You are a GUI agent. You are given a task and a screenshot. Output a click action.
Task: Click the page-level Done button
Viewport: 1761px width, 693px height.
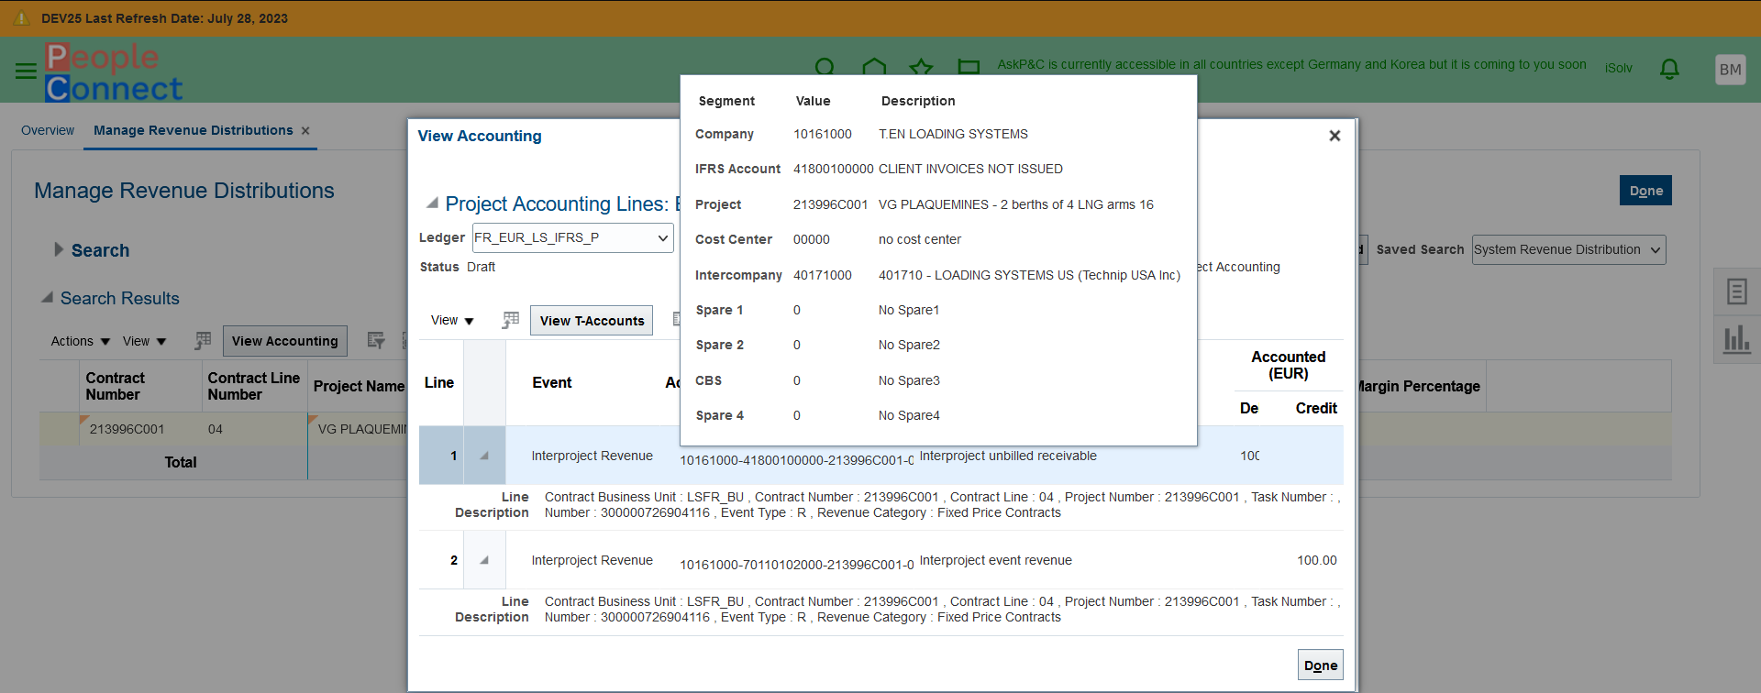[1645, 191]
